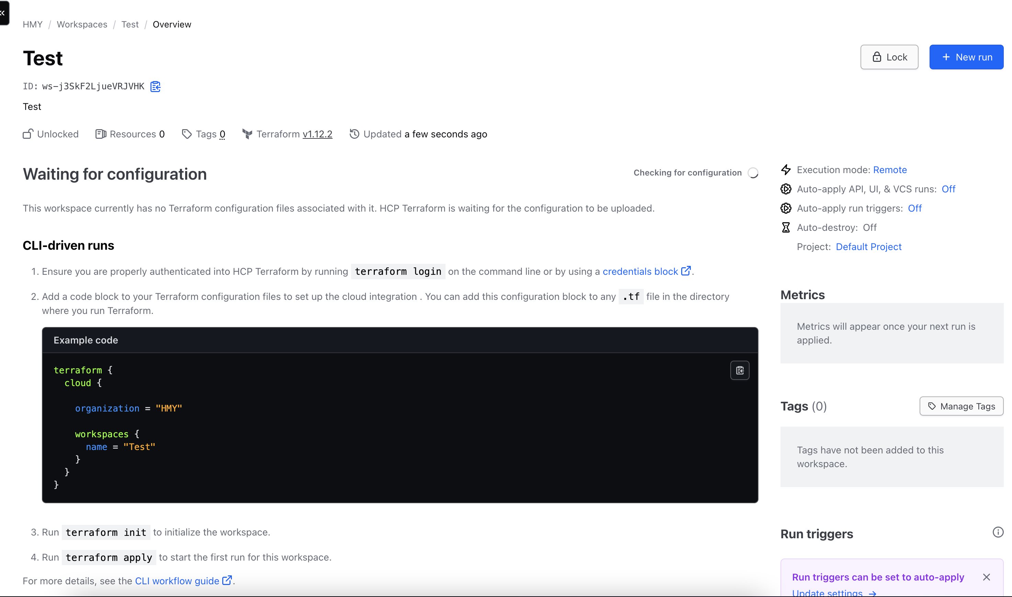
Task: Start a new run with New run
Action: click(966, 57)
